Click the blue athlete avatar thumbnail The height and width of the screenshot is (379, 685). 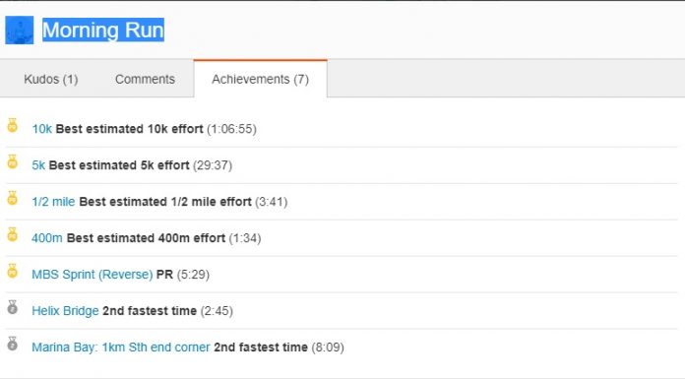[x=20, y=31]
